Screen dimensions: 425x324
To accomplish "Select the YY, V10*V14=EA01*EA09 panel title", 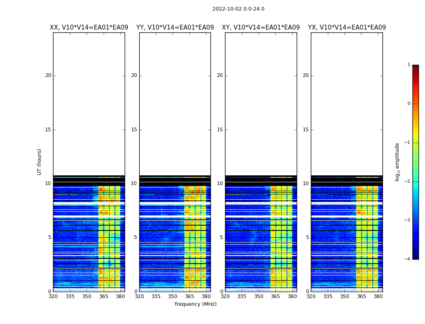I will [175, 28].
